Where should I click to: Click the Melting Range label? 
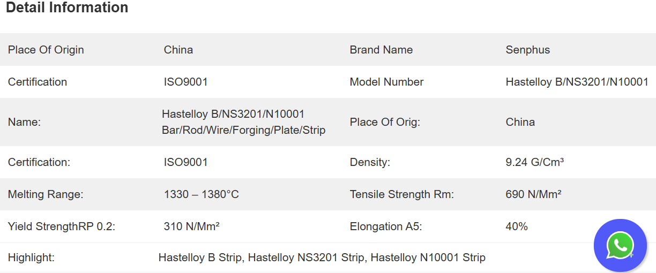click(46, 194)
